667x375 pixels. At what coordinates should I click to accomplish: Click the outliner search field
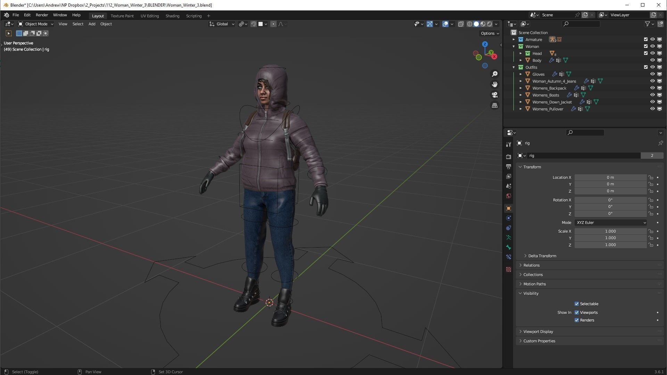click(x=581, y=24)
